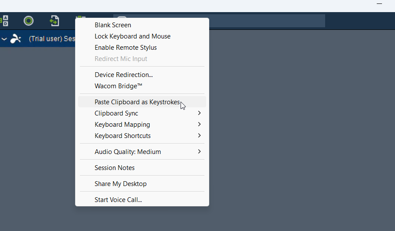
Task: Expand the Keyboard Shortcuts submenu
Action: [142, 135]
